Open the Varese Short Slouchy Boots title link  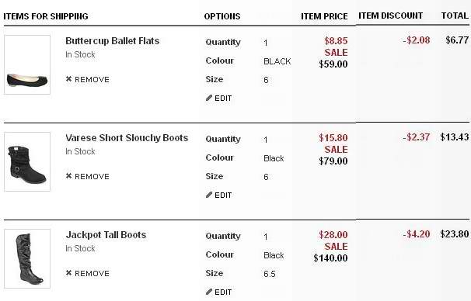coord(127,138)
